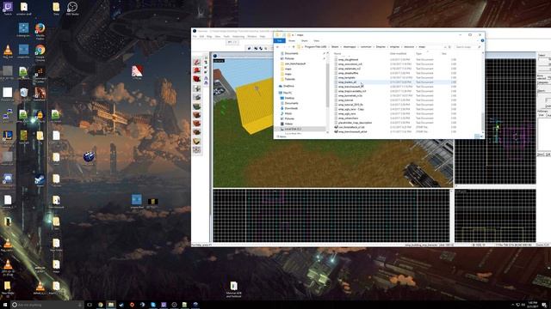
Task: Open the Tools menu in Hammer
Action: tap(226, 36)
